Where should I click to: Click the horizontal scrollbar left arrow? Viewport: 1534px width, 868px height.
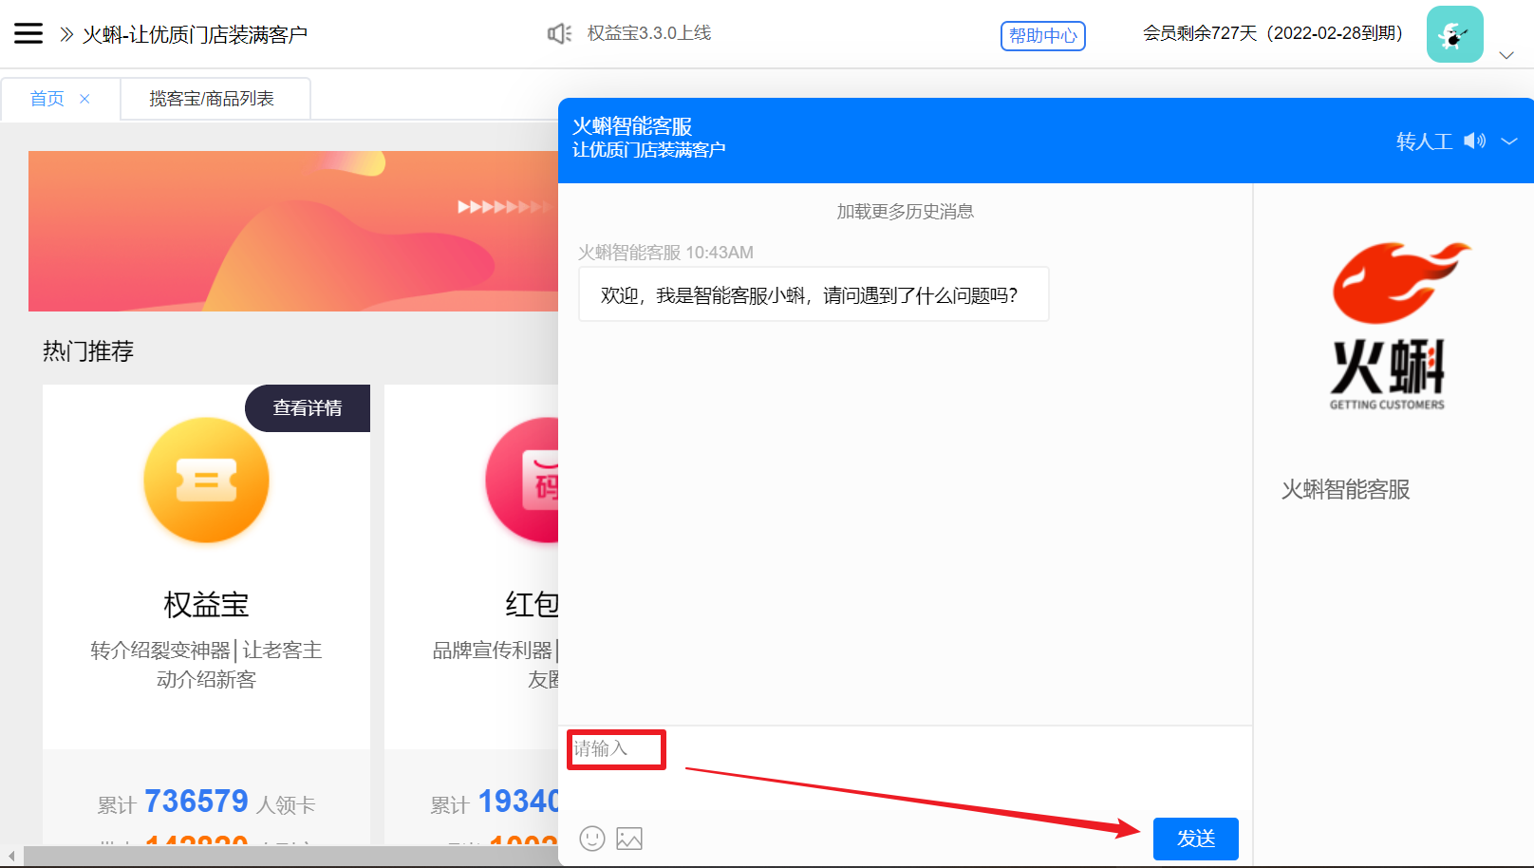click(11, 857)
